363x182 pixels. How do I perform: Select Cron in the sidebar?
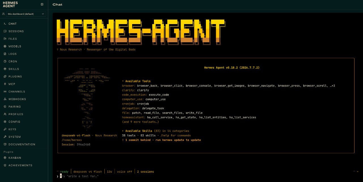click(x=24, y=62)
